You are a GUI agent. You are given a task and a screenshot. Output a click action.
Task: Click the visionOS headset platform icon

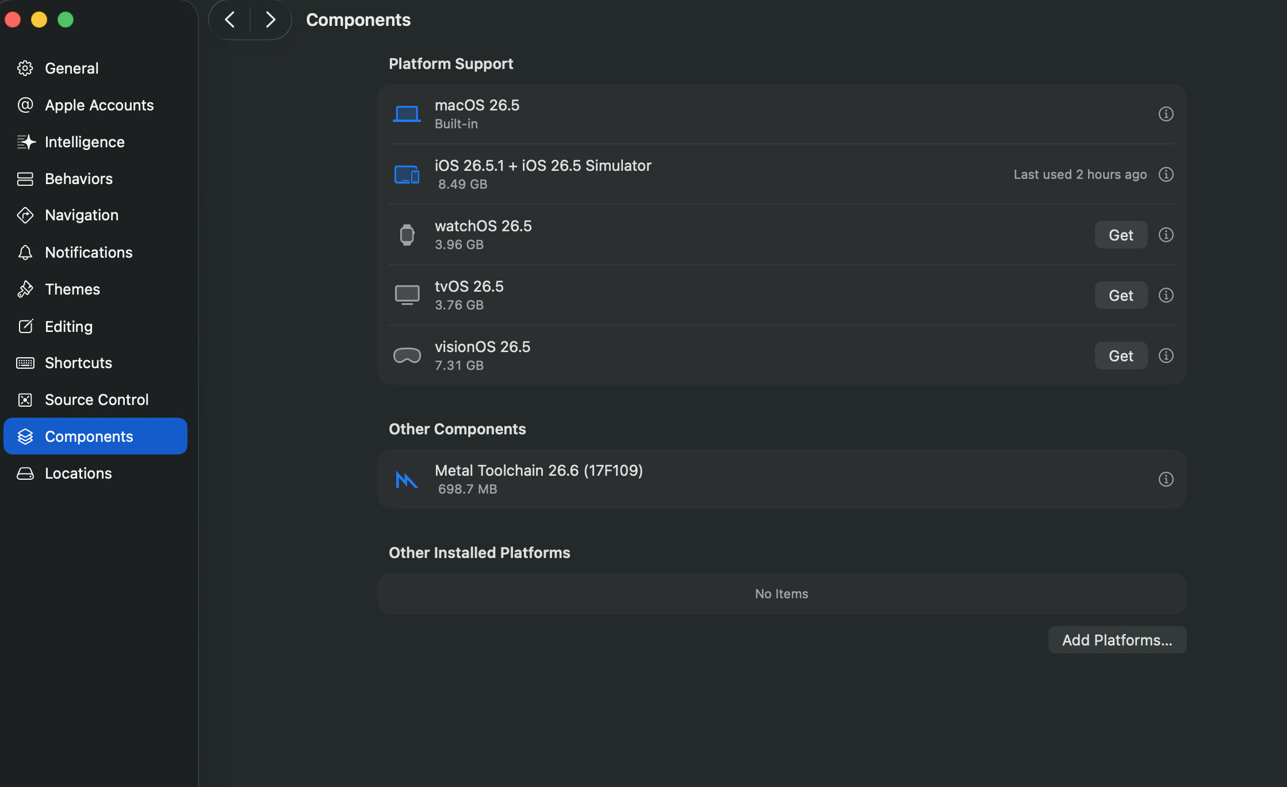pyautogui.click(x=407, y=356)
